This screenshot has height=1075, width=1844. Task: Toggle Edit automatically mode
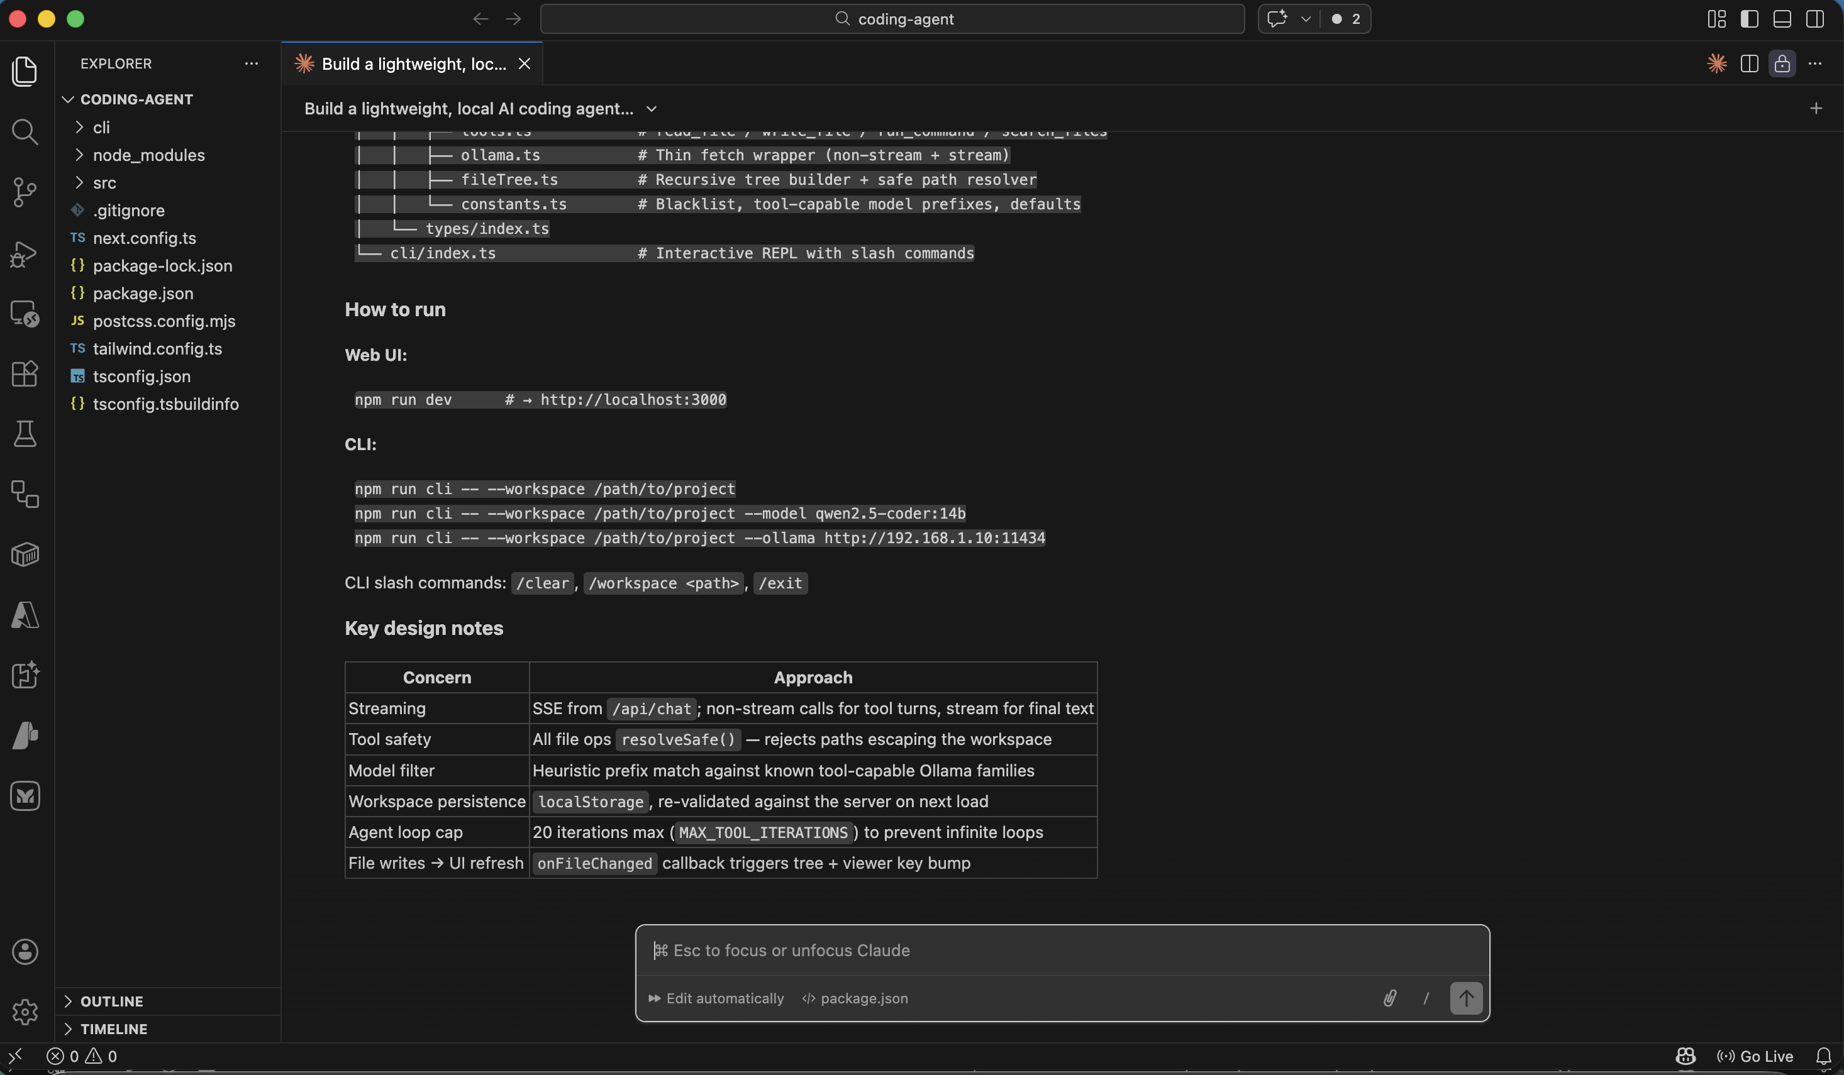click(716, 998)
